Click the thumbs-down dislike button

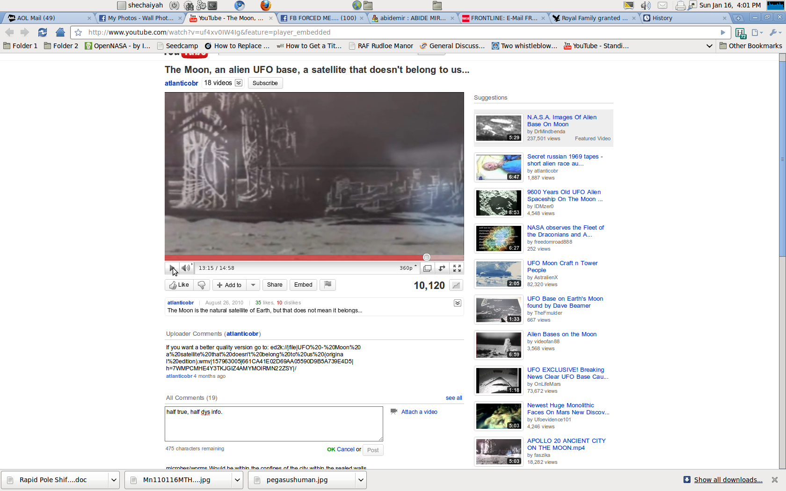pyautogui.click(x=202, y=285)
